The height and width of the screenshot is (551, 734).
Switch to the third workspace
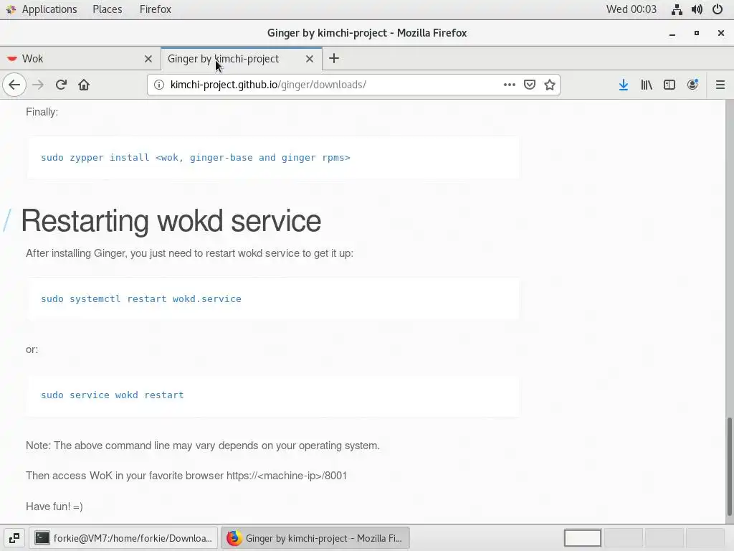[x=664, y=538]
